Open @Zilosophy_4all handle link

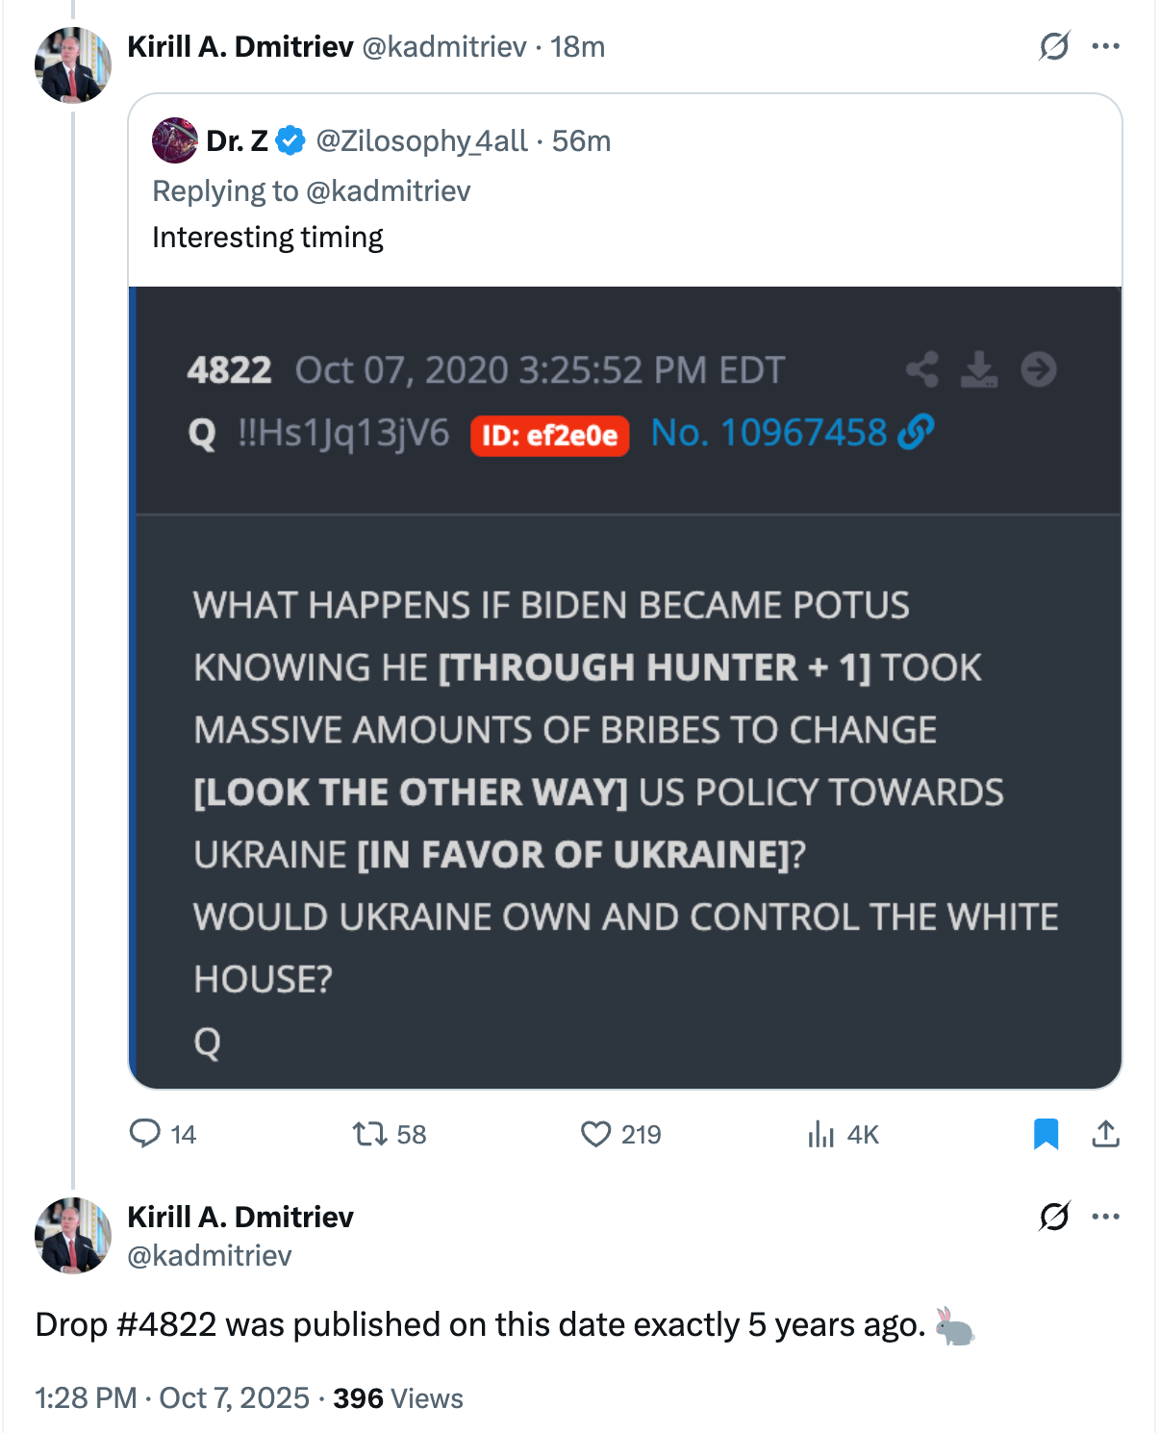(x=421, y=141)
